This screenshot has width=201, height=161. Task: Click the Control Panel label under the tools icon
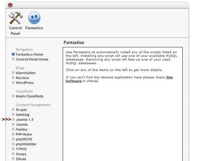[x=15, y=31]
